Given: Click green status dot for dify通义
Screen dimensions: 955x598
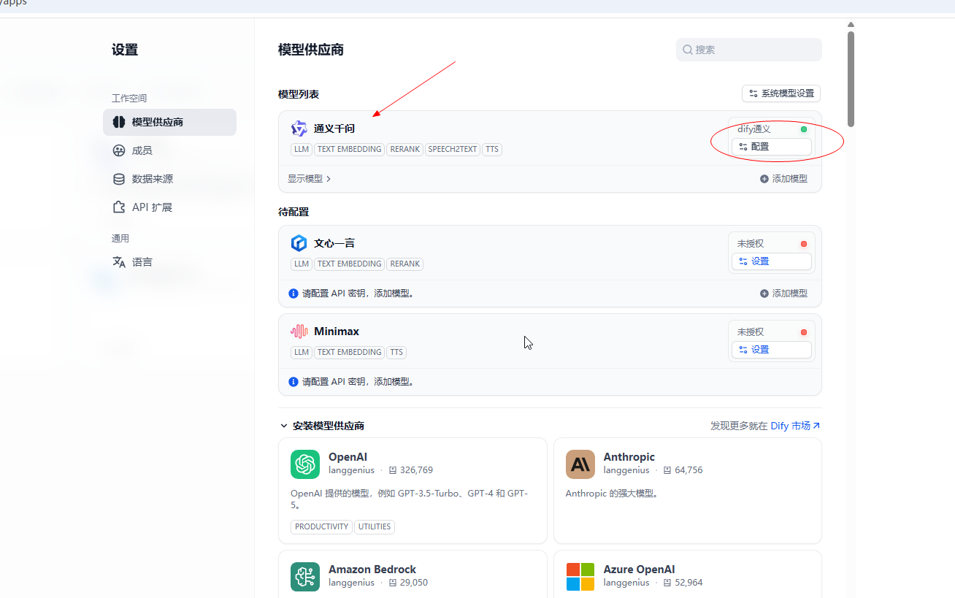Looking at the screenshot, I should (x=804, y=129).
